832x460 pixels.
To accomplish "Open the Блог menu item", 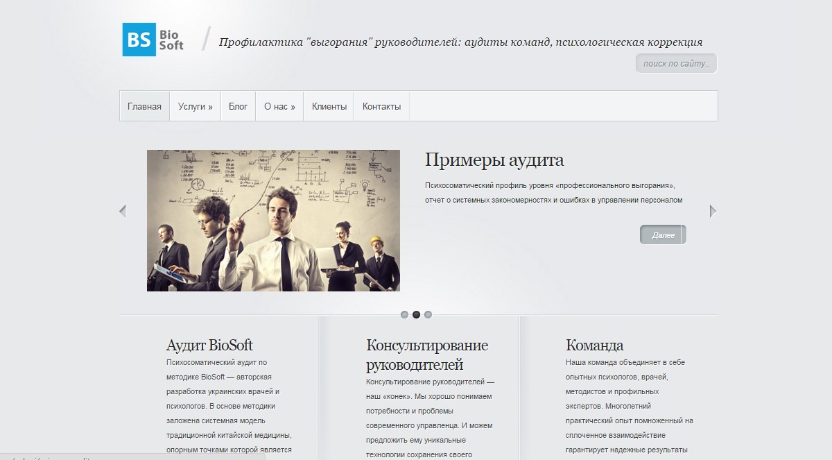I will pyautogui.click(x=239, y=106).
